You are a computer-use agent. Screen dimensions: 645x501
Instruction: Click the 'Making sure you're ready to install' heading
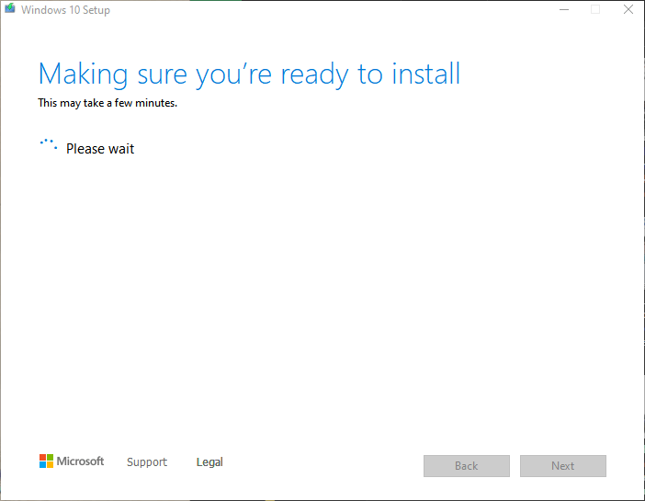(249, 74)
